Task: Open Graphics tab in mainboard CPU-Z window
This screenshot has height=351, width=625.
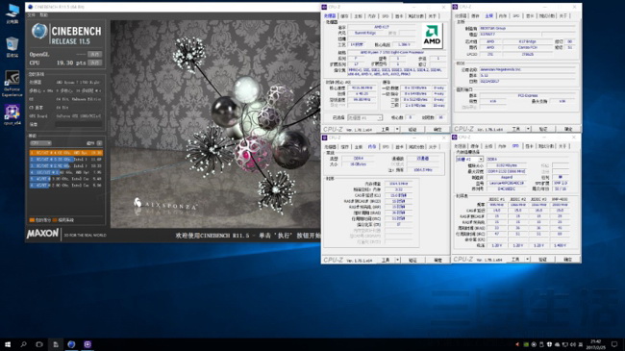Action: (x=530, y=16)
